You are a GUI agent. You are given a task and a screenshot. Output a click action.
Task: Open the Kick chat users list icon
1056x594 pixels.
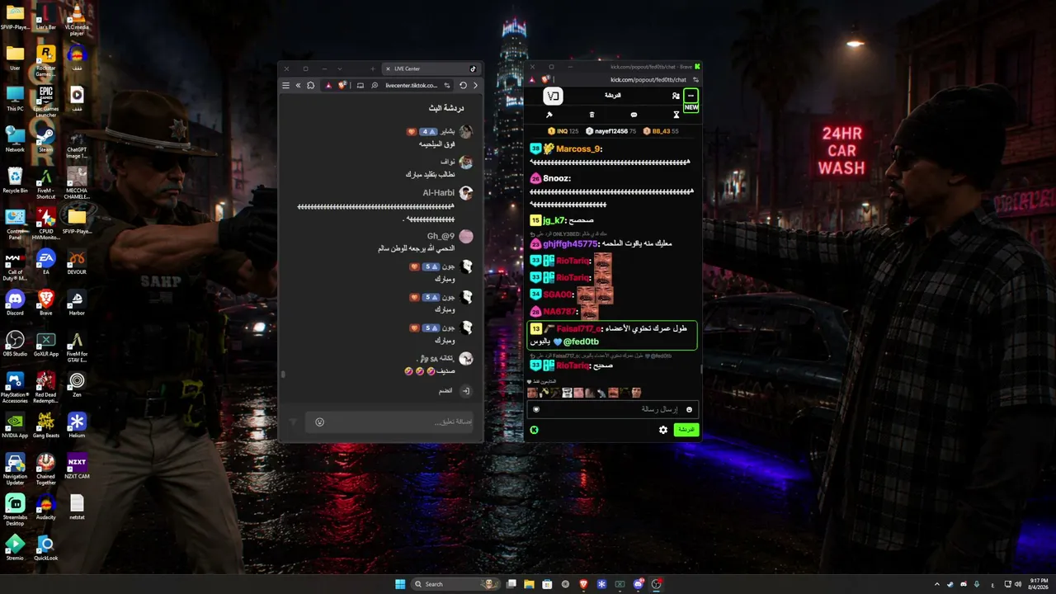click(x=676, y=96)
